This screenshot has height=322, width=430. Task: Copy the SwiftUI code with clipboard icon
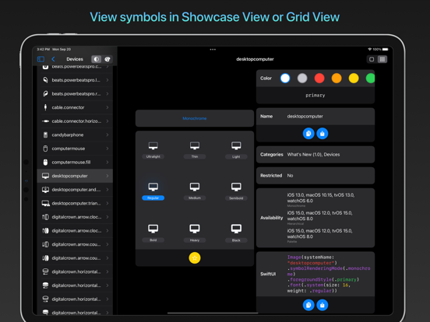click(308, 305)
